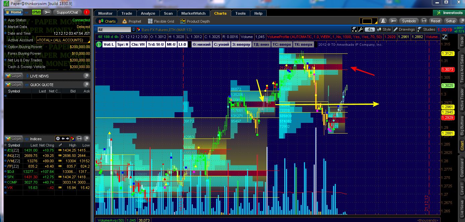Open the Active Account TOTAL dropdown
This screenshot has width=465, height=222.
click(x=63, y=40)
